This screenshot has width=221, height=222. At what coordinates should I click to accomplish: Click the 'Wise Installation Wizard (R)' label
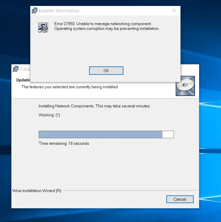pyautogui.click(x=37, y=191)
